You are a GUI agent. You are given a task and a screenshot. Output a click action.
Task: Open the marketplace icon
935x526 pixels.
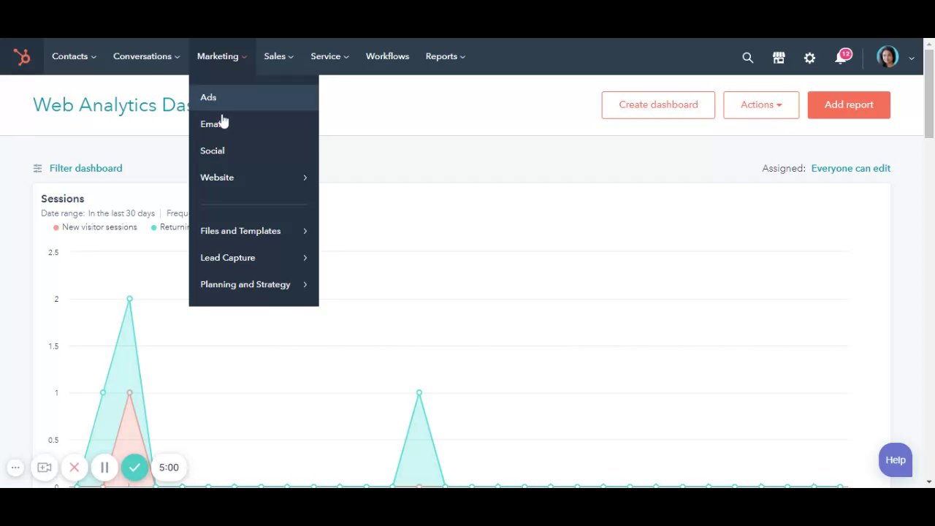point(779,57)
